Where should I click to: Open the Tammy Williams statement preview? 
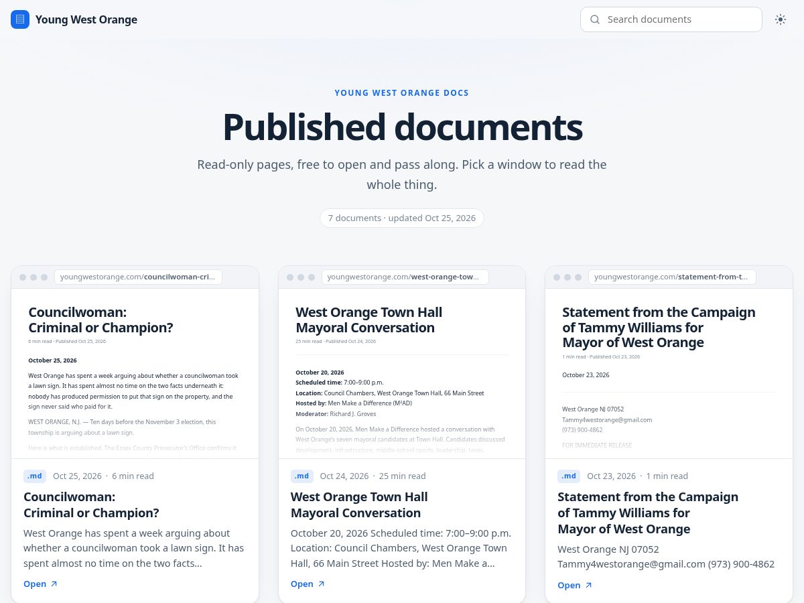tap(669, 373)
